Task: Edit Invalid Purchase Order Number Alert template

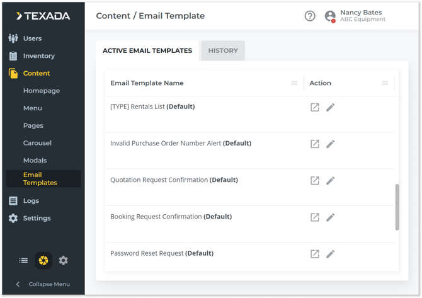Action: click(331, 144)
